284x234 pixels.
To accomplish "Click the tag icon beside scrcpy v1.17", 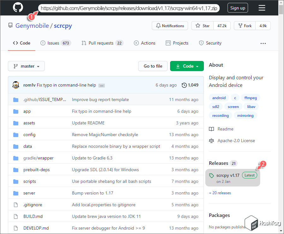I will [x=212, y=175].
